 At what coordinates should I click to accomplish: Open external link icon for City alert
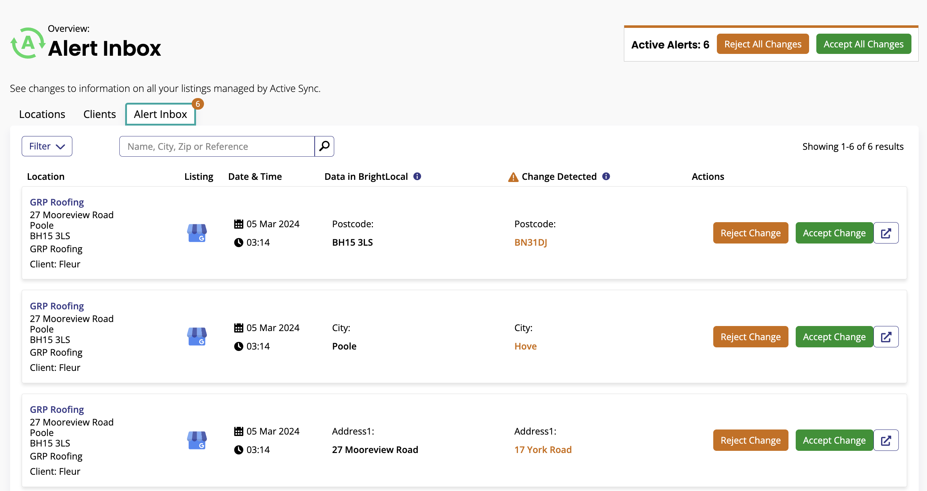[886, 337]
